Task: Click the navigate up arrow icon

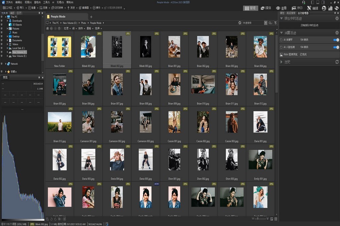Action: (59, 29)
